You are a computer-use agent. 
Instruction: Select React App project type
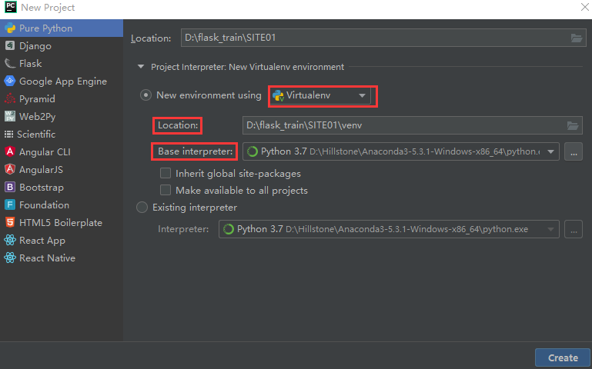(62, 240)
